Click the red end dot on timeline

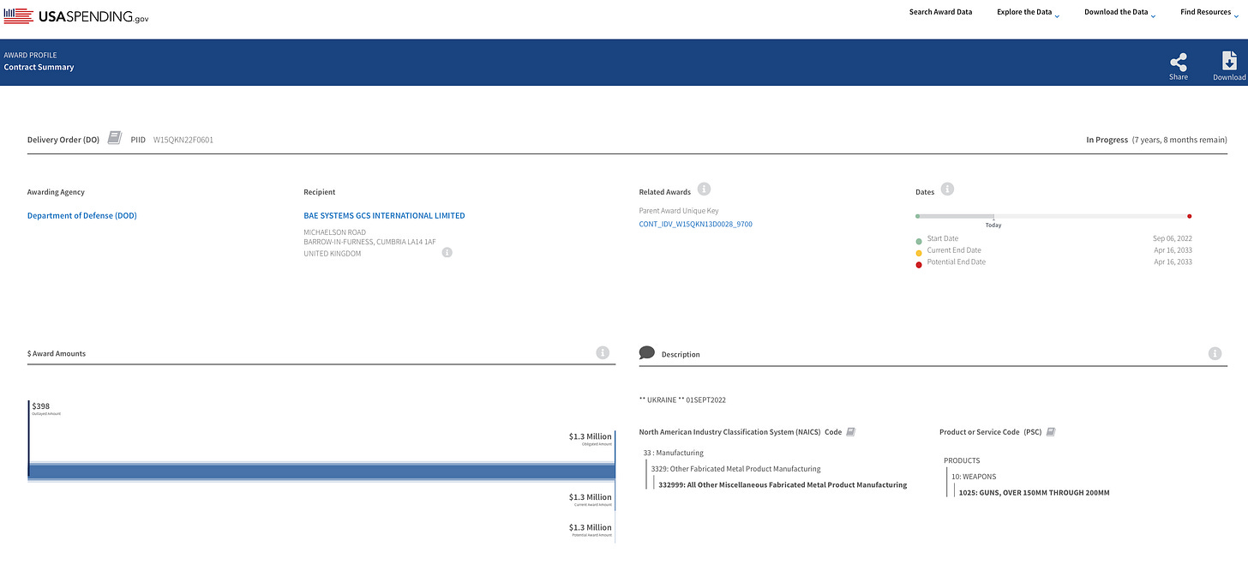1190,216
